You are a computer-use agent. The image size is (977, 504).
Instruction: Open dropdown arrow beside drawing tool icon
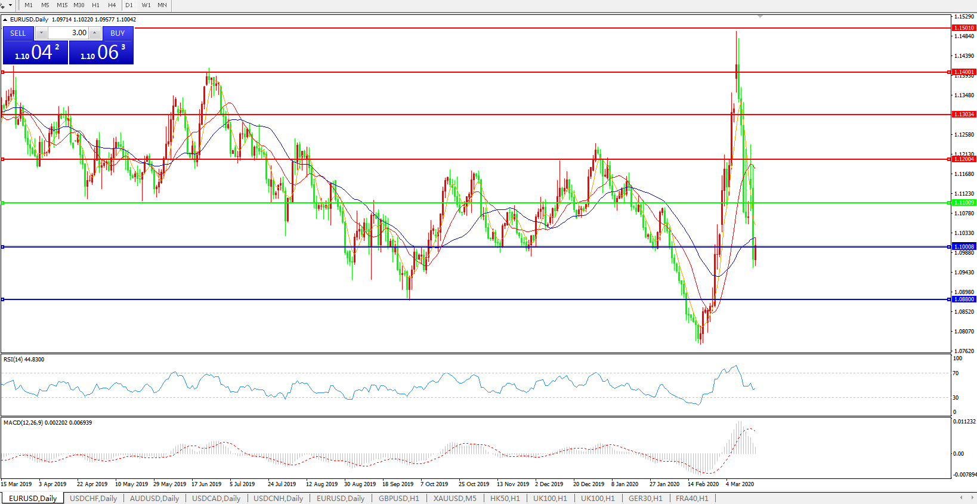click(x=10, y=5)
